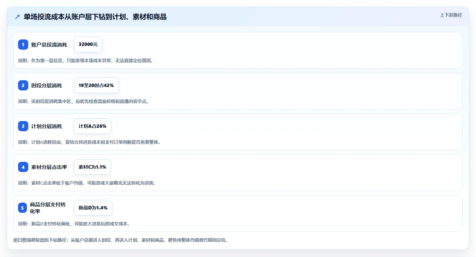The height and width of the screenshot is (257, 476).
Task: Click the 计划分层消耗 label
Action: tap(47, 126)
